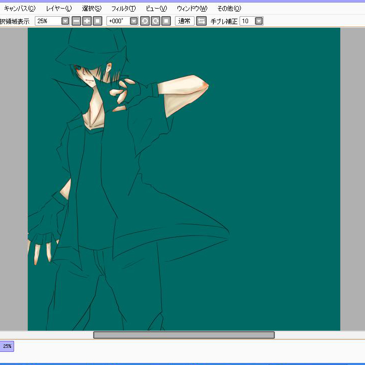This screenshot has height=365, width=365.
Task: Select the 25% canvas tab at bottom
Action: pos(7,346)
